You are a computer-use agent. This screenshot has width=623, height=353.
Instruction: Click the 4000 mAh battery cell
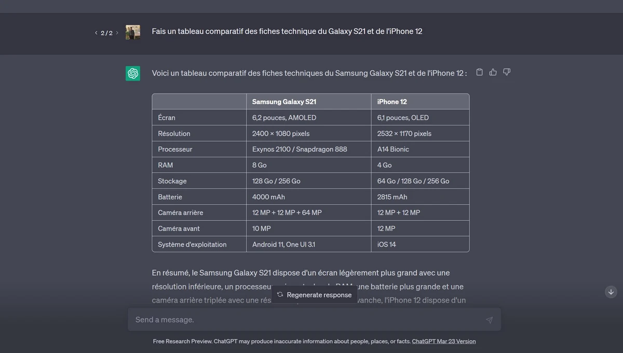(x=268, y=197)
